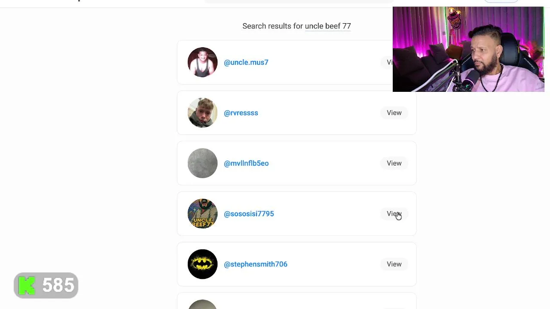Open the @stephensmith706 username link
The width and height of the screenshot is (550, 309).
[x=255, y=264]
